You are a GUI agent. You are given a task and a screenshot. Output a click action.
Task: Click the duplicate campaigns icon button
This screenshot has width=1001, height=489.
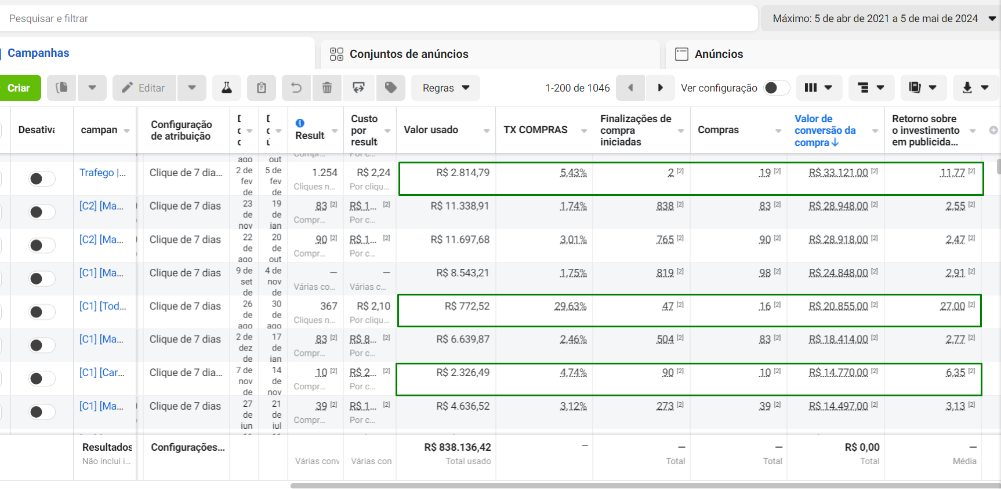click(61, 87)
